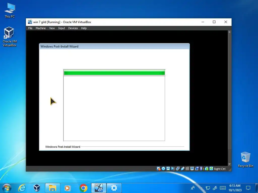This screenshot has height=193, width=258.
Task: Click the USB devices status icon
Action: tap(182, 169)
